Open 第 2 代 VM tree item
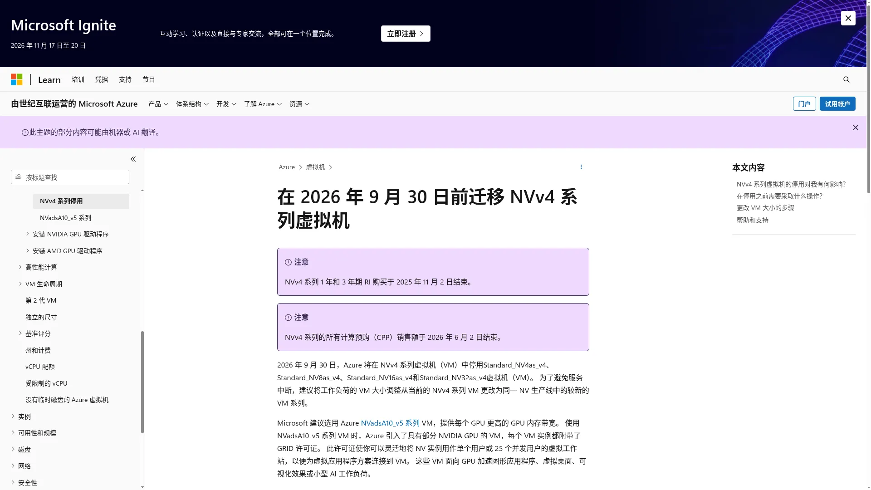Viewport: 871px width, 490px height. pos(41,300)
